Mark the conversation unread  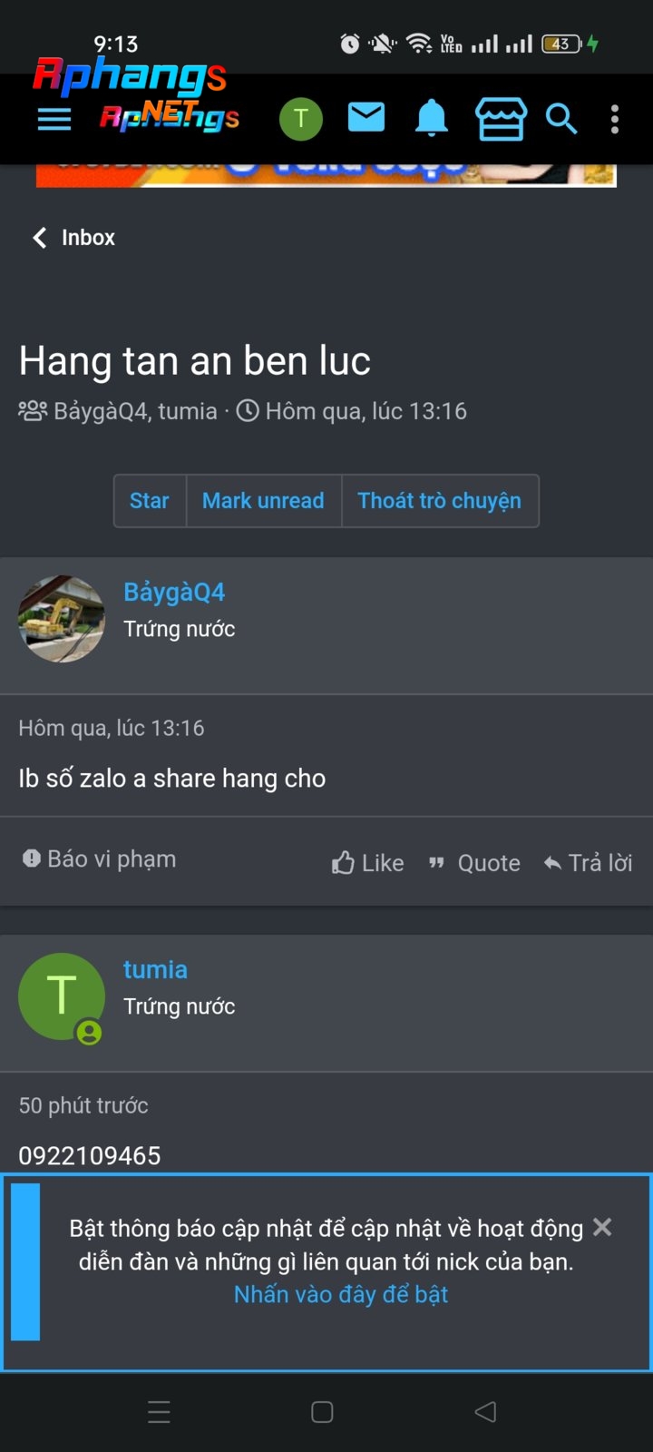263,501
